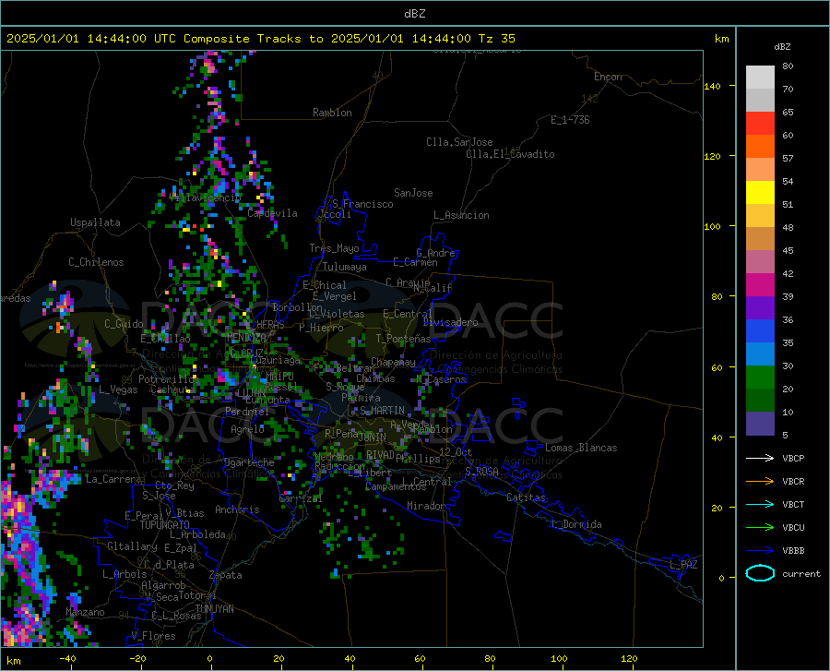
Task: Select the 'TUNUYAN' city label
Action: coord(214,609)
